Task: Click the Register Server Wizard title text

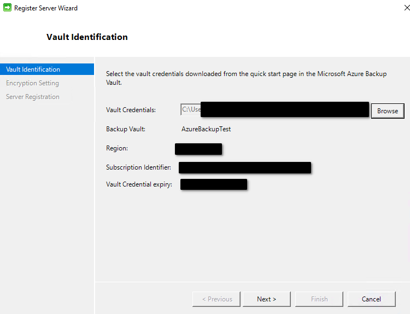Action: point(46,8)
